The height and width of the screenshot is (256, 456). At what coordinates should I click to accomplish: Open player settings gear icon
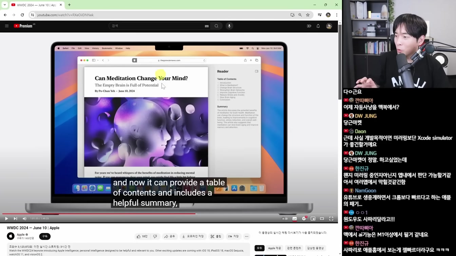click(304, 219)
